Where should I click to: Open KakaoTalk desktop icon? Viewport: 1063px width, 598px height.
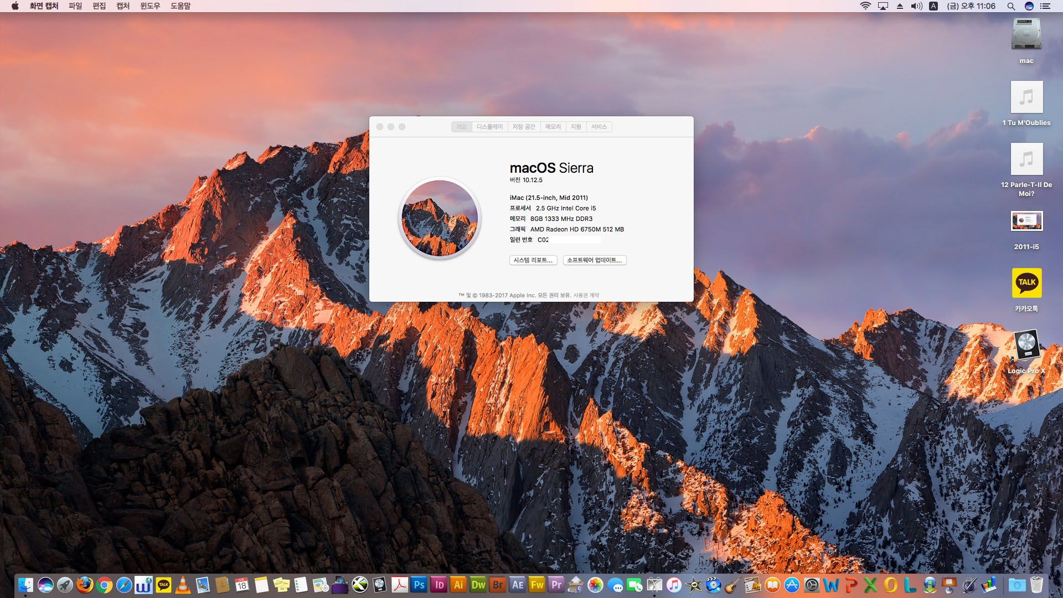tap(1026, 283)
